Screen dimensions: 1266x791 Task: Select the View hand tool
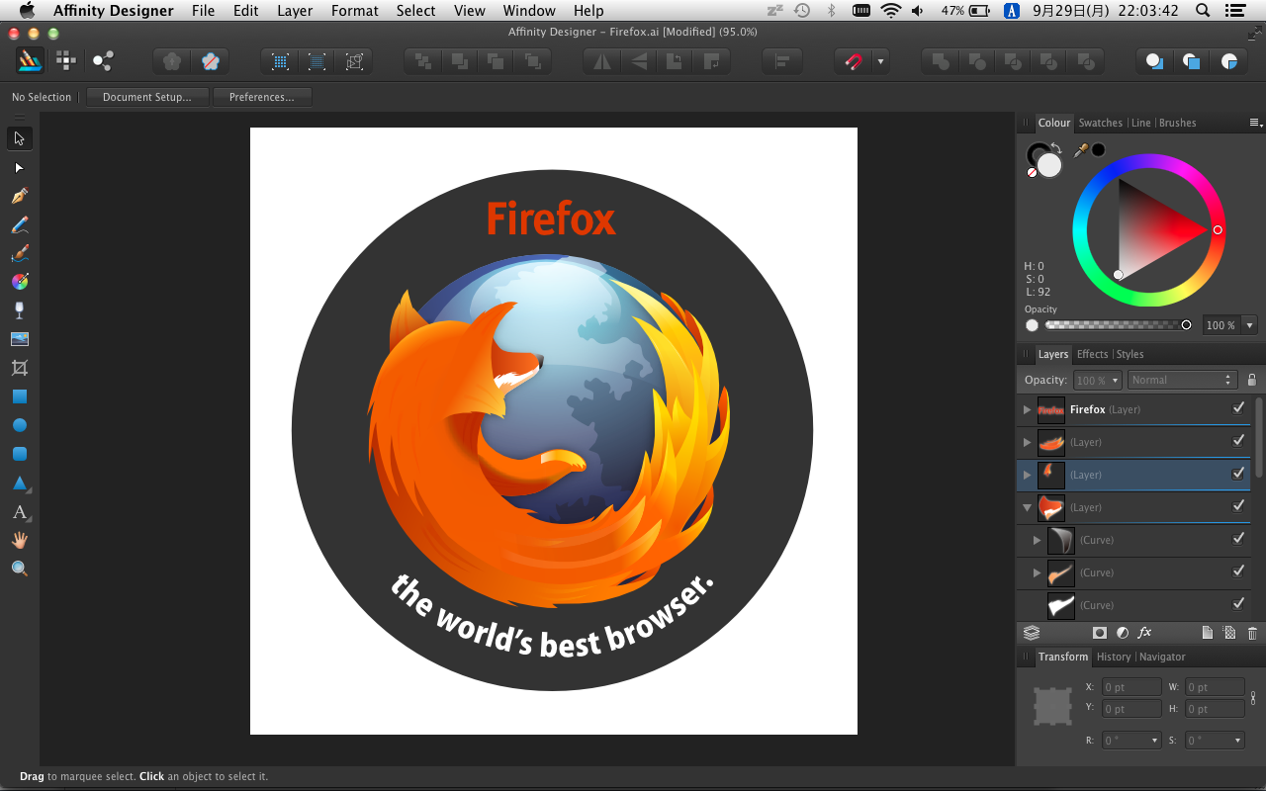pos(19,541)
